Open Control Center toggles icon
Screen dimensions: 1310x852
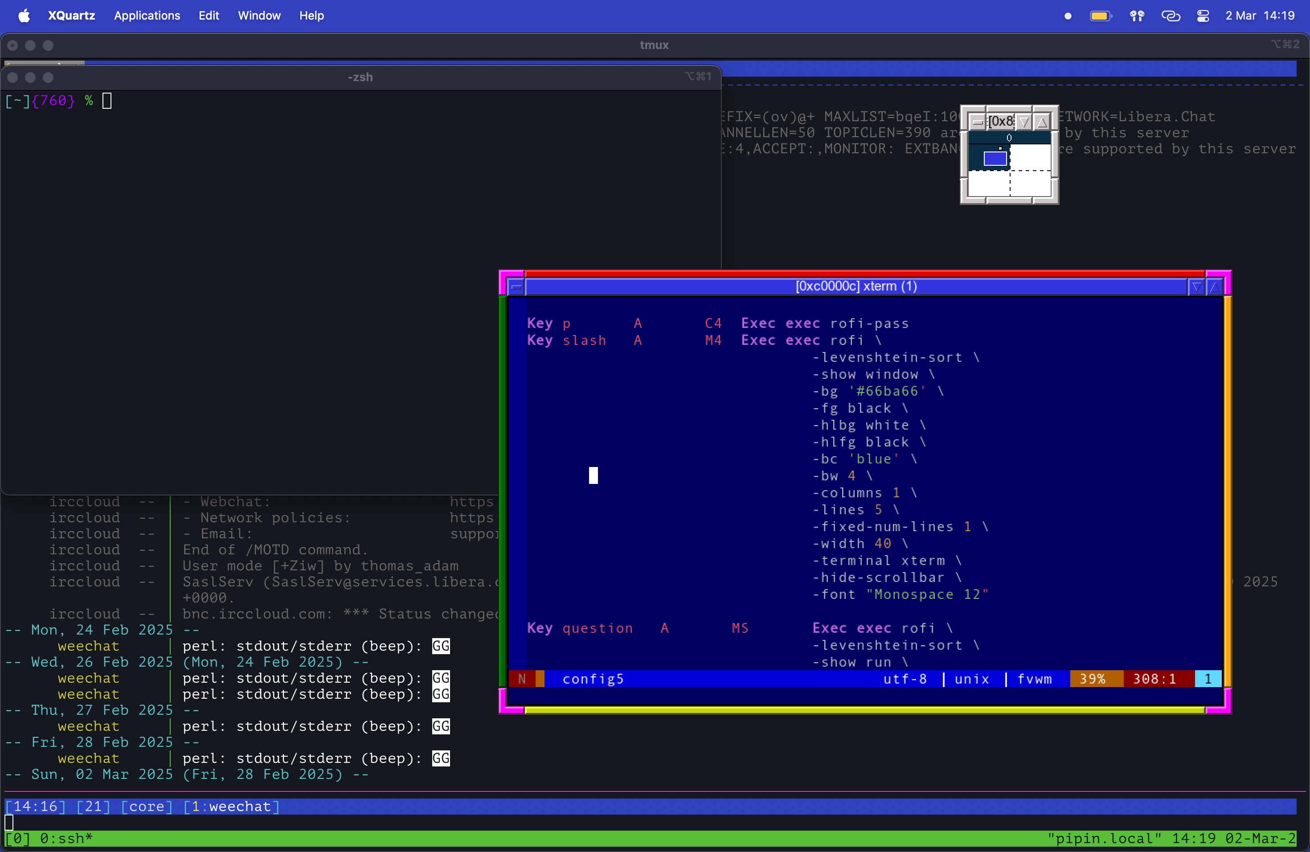(x=1203, y=16)
